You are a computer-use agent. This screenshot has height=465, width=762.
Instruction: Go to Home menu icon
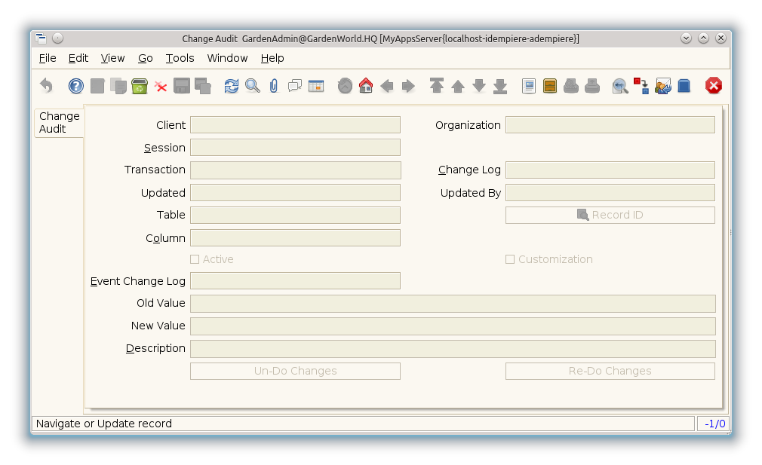click(366, 86)
